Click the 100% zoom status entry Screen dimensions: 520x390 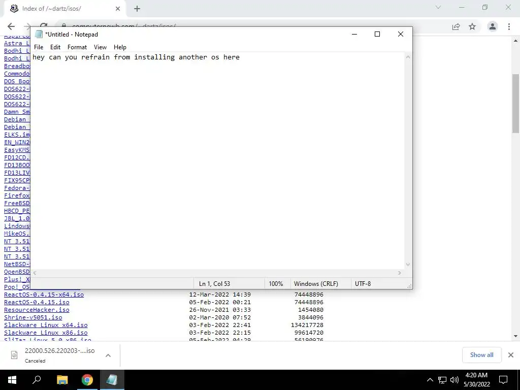(276, 284)
